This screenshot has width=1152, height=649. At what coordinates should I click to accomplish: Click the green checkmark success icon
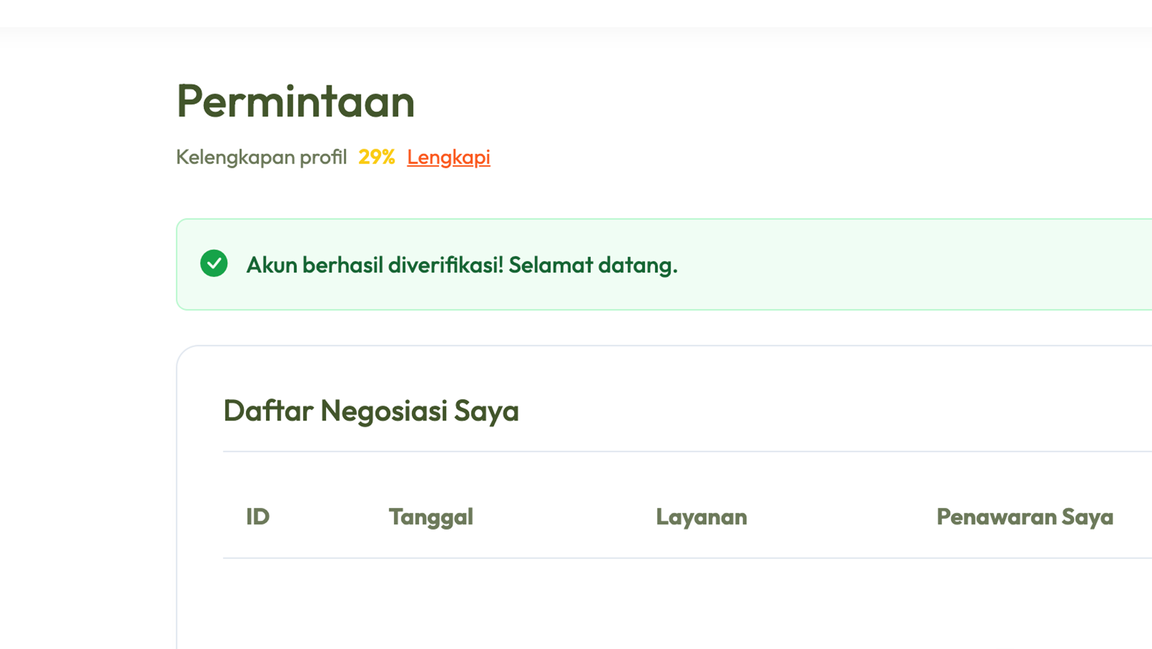coord(214,263)
